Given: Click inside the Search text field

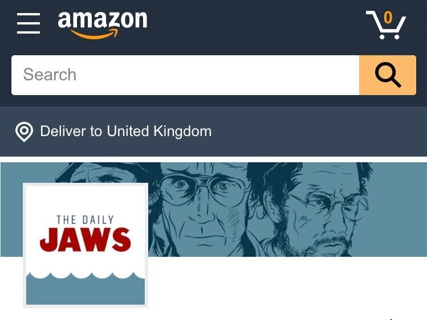Looking at the screenshot, I should tap(185, 75).
